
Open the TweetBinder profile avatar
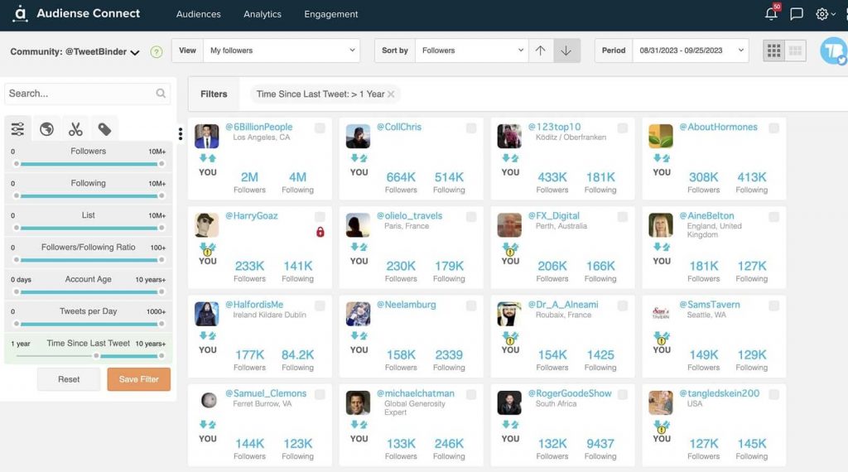[x=833, y=51]
